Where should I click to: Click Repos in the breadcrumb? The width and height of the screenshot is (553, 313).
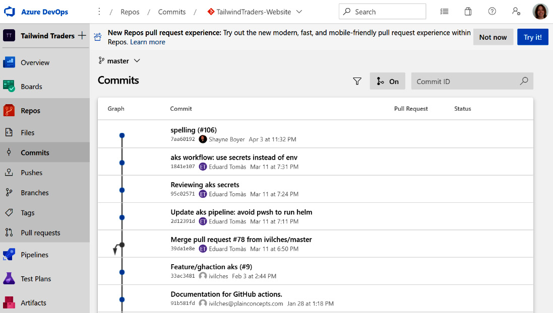tap(130, 11)
